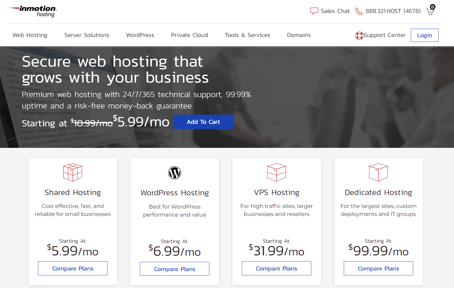Click the Shared Hosting heading
The height and width of the screenshot is (288, 454).
point(73,193)
